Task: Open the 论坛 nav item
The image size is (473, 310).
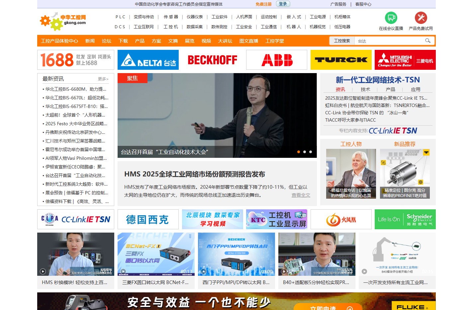Action: 107,41
